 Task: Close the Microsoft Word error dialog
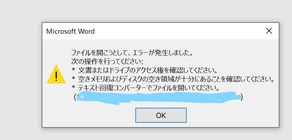pyautogui.click(x=269, y=31)
